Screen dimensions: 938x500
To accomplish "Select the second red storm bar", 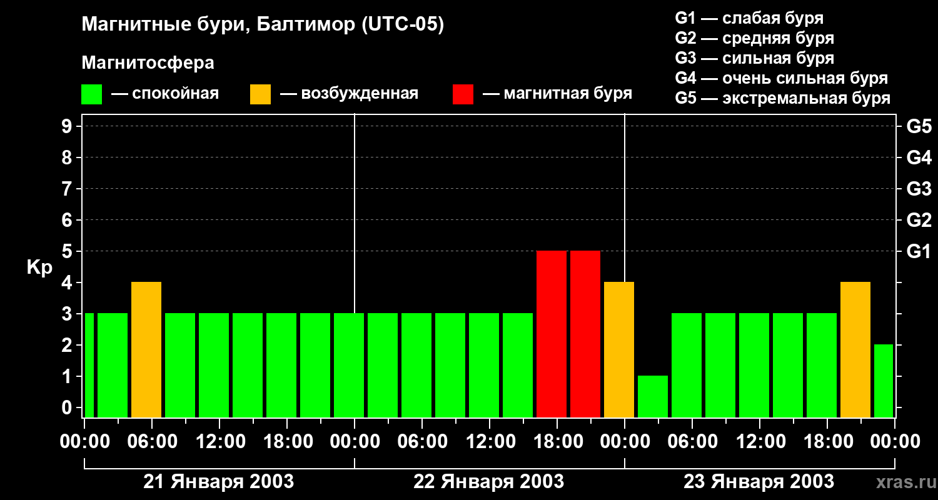I will (x=585, y=334).
